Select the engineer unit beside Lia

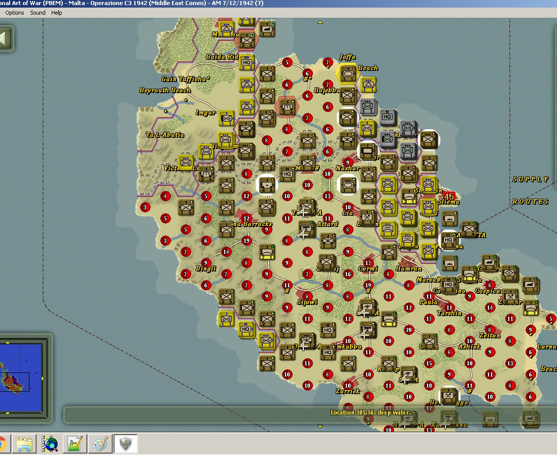(368, 217)
